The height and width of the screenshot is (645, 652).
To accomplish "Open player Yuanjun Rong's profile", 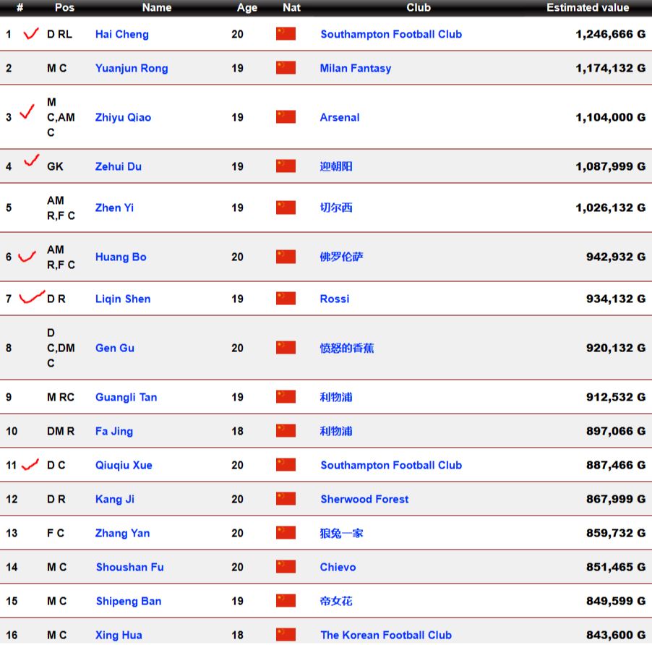I will point(132,68).
